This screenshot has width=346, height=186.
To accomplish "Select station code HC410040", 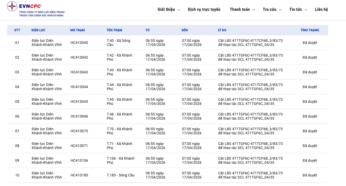I will tap(79, 43).
